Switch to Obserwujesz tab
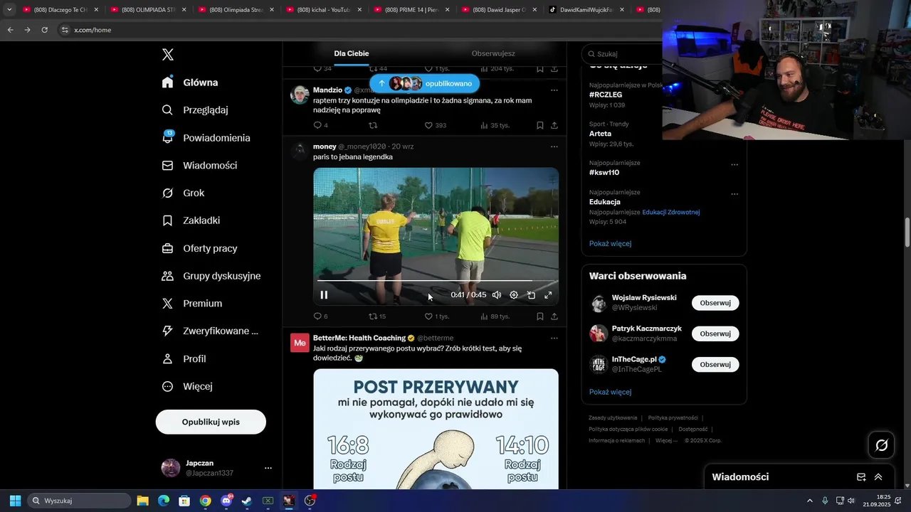 [493, 53]
